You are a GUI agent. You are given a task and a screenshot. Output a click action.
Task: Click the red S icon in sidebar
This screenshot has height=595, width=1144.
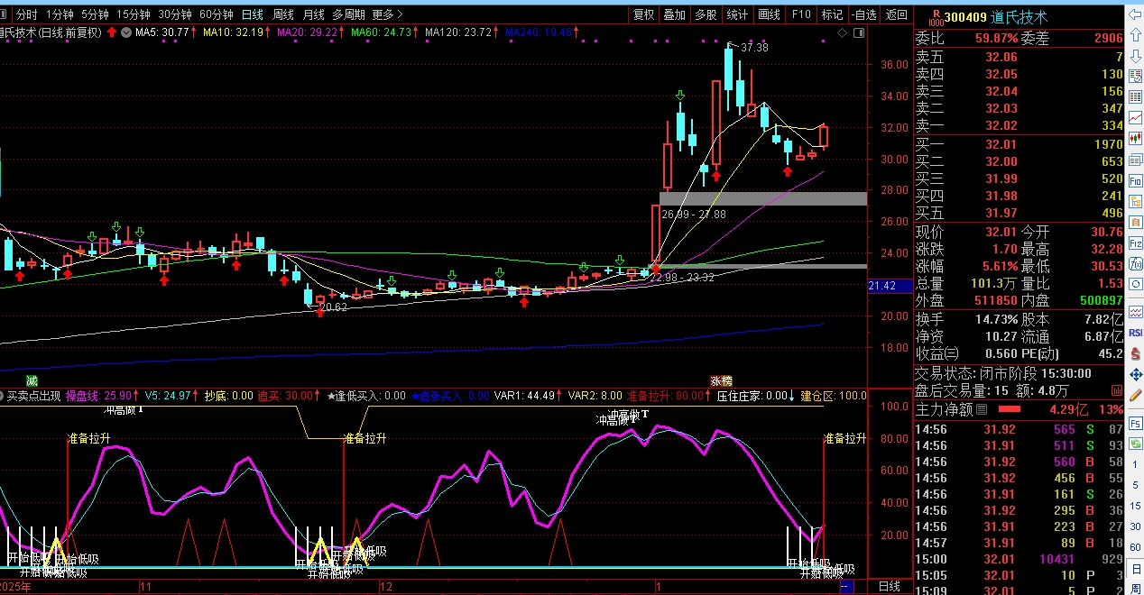tap(1135, 352)
